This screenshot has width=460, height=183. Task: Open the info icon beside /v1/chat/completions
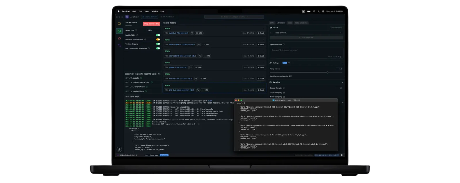(x=152, y=83)
